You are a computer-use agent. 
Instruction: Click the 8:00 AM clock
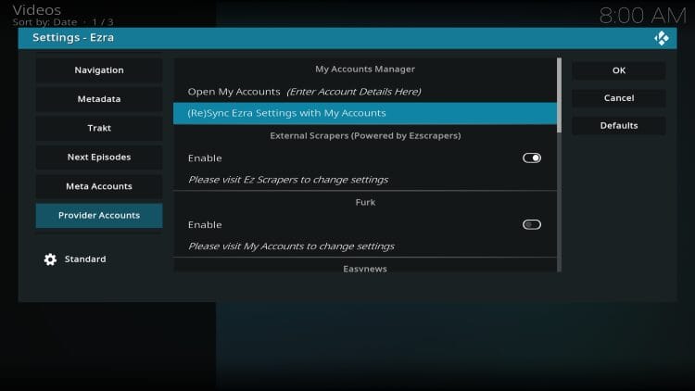pyautogui.click(x=642, y=16)
